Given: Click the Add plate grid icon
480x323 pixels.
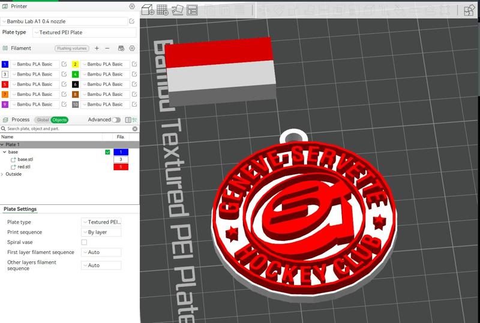Looking at the screenshot, I should (163, 10).
